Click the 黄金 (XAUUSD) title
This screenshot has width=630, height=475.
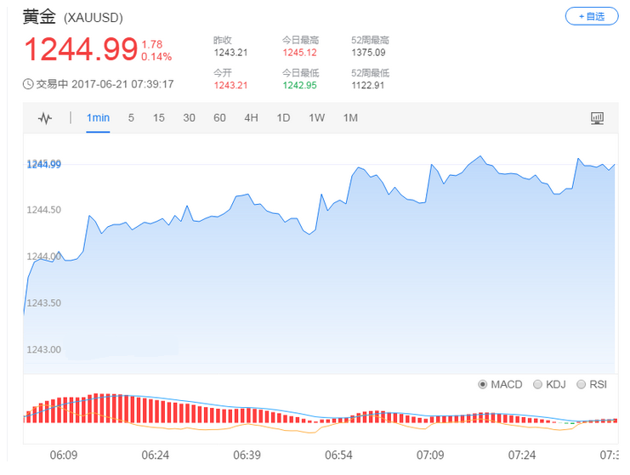coord(75,16)
